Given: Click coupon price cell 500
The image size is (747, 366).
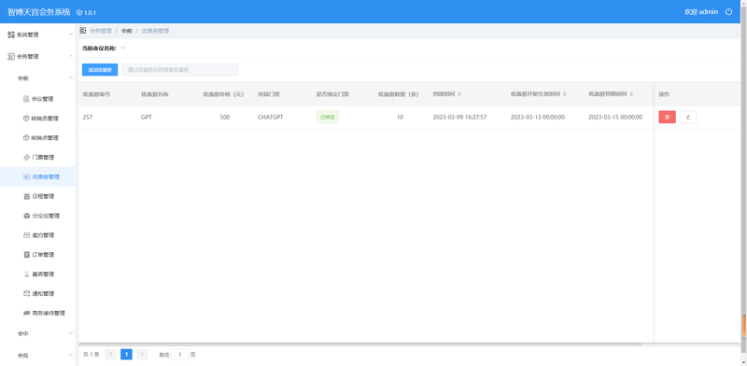Looking at the screenshot, I should coord(224,117).
